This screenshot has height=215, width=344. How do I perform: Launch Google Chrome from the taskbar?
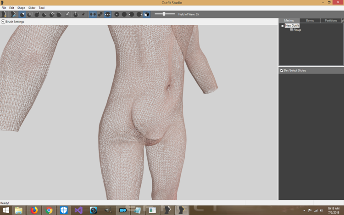point(49,210)
